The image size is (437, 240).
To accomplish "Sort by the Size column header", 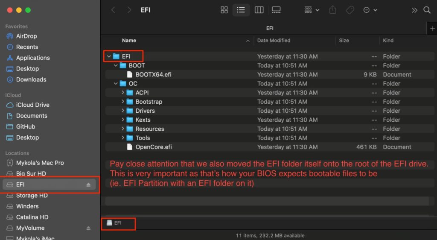I will coord(344,41).
